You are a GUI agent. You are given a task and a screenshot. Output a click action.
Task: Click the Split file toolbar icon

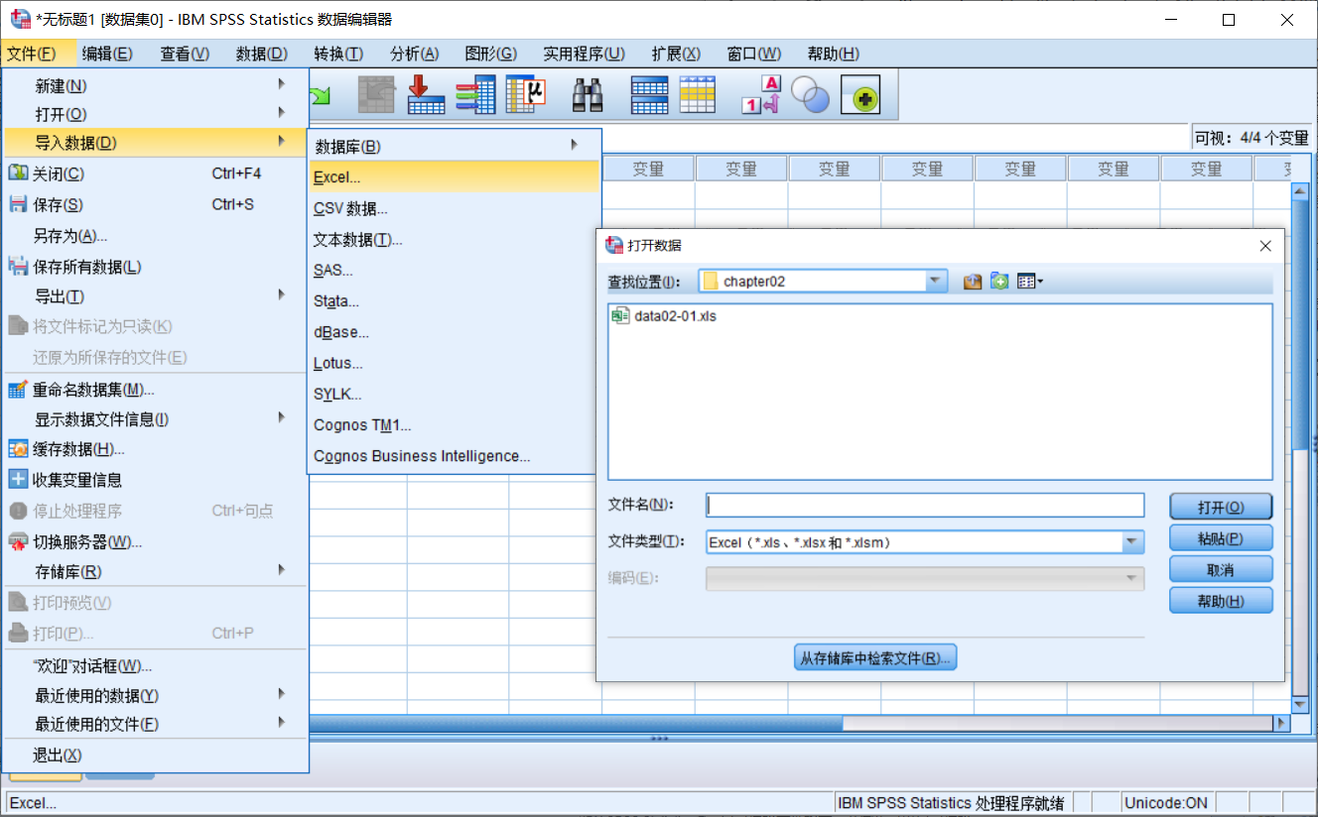650,95
